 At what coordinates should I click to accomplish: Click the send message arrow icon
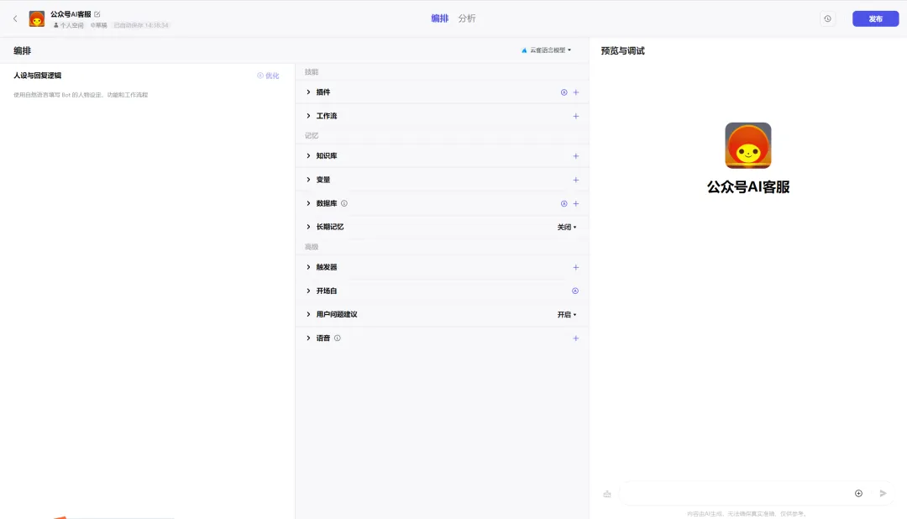tap(883, 493)
